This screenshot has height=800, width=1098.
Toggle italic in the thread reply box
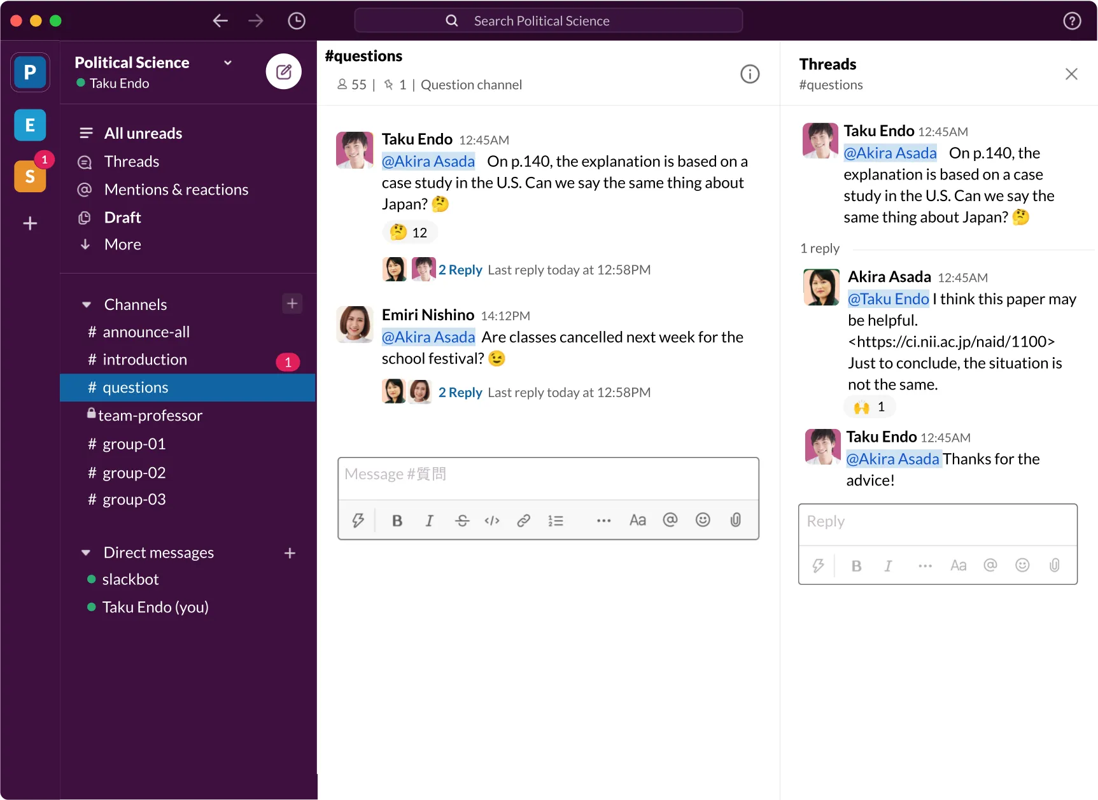pyautogui.click(x=888, y=566)
